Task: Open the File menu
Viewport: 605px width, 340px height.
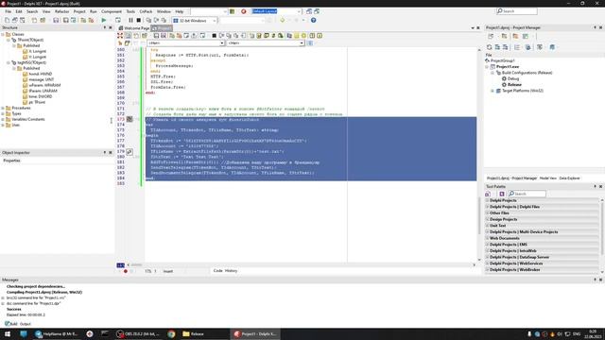Action: (x=9, y=11)
